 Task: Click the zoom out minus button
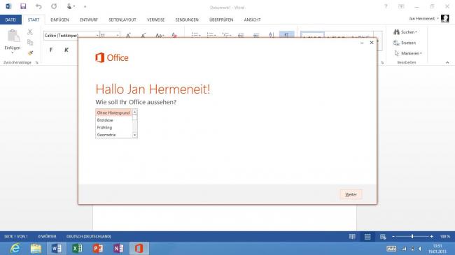tap(393, 236)
